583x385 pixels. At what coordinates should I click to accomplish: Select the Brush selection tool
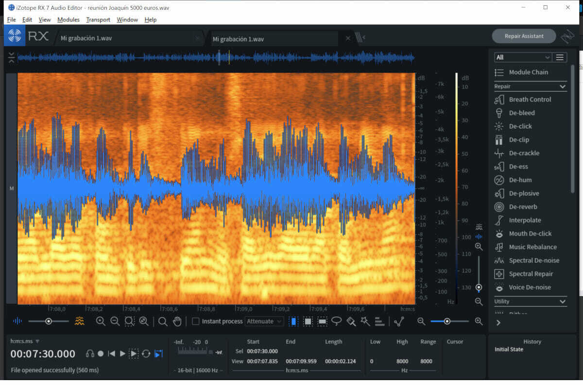(351, 321)
